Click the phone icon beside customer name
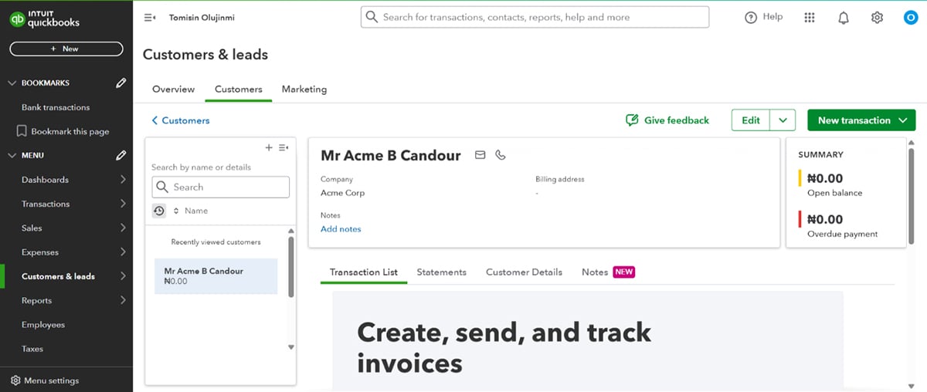This screenshot has height=392, width=927. point(501,155)
